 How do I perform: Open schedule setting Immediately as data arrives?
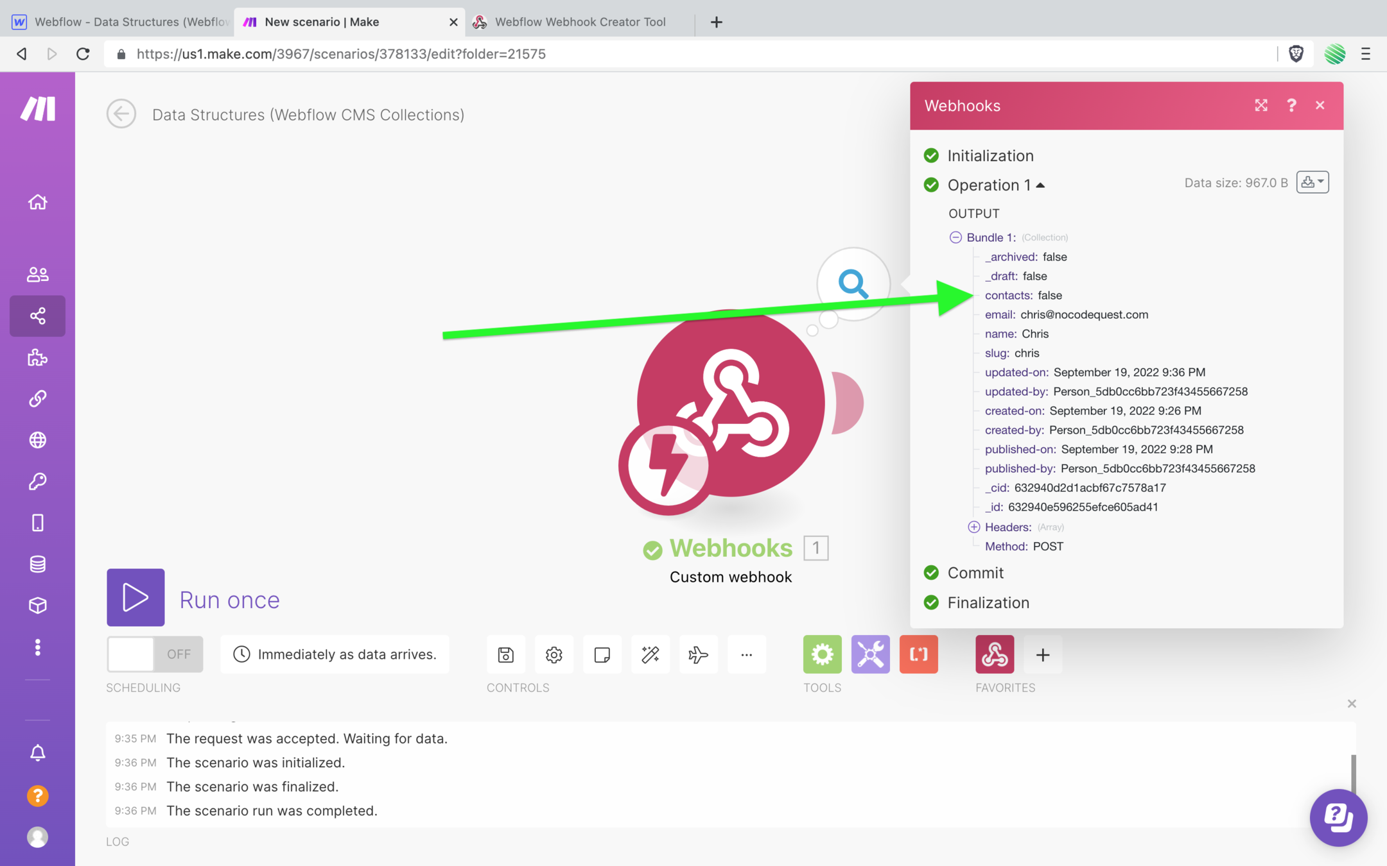(x=335, y=654)
